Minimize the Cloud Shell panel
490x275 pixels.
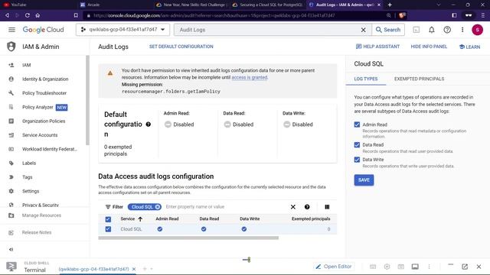[450, 265]
